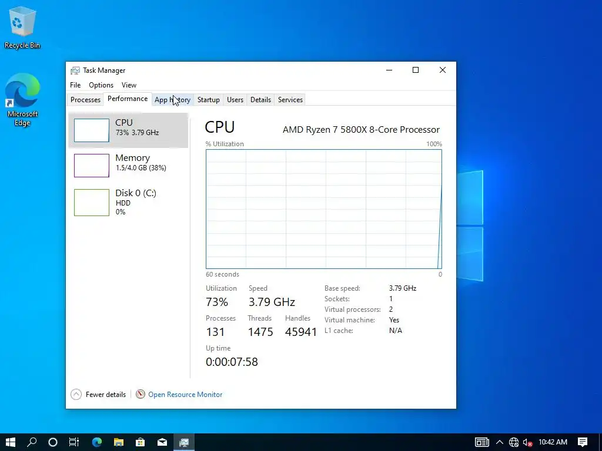Click the L1 cache label

click(x=339, y=331)
